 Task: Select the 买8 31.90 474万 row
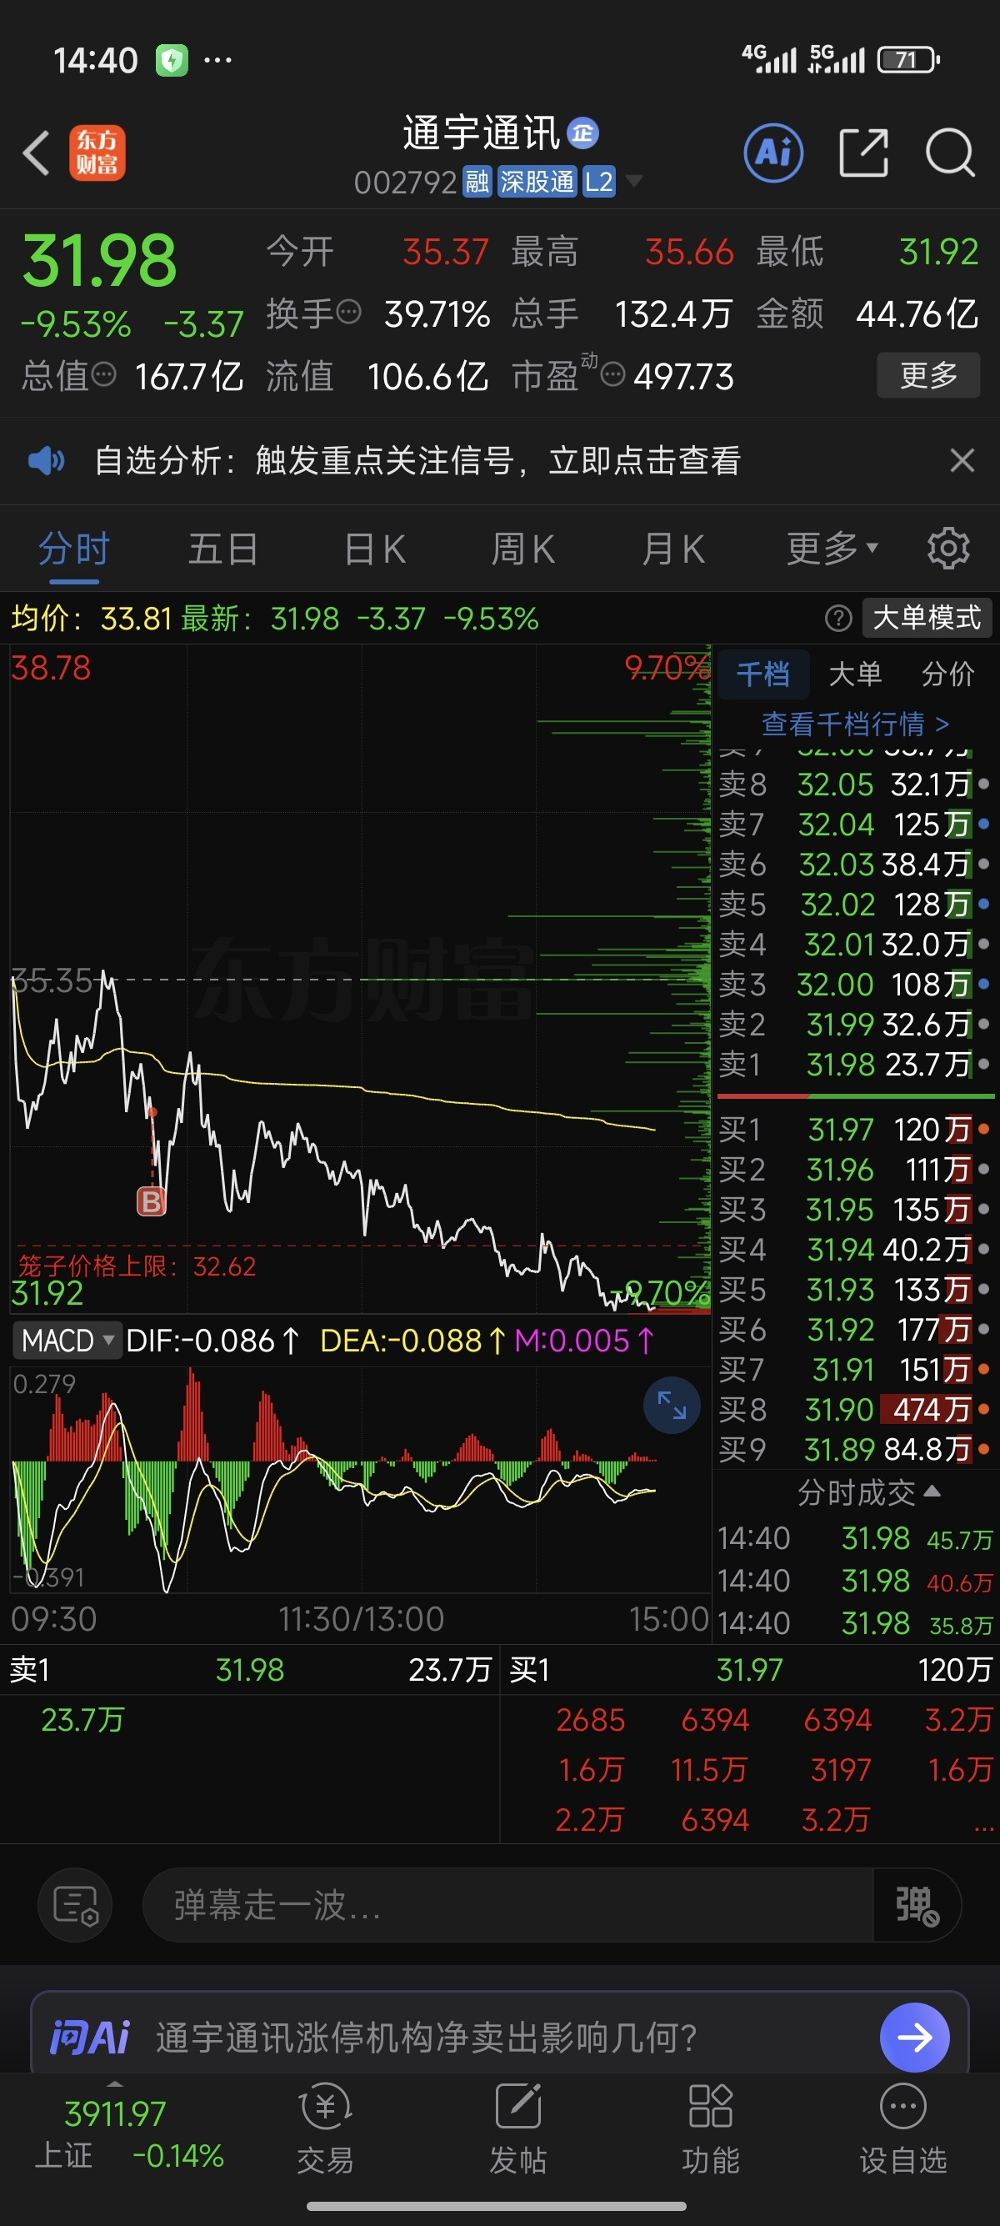point(854,1410)
